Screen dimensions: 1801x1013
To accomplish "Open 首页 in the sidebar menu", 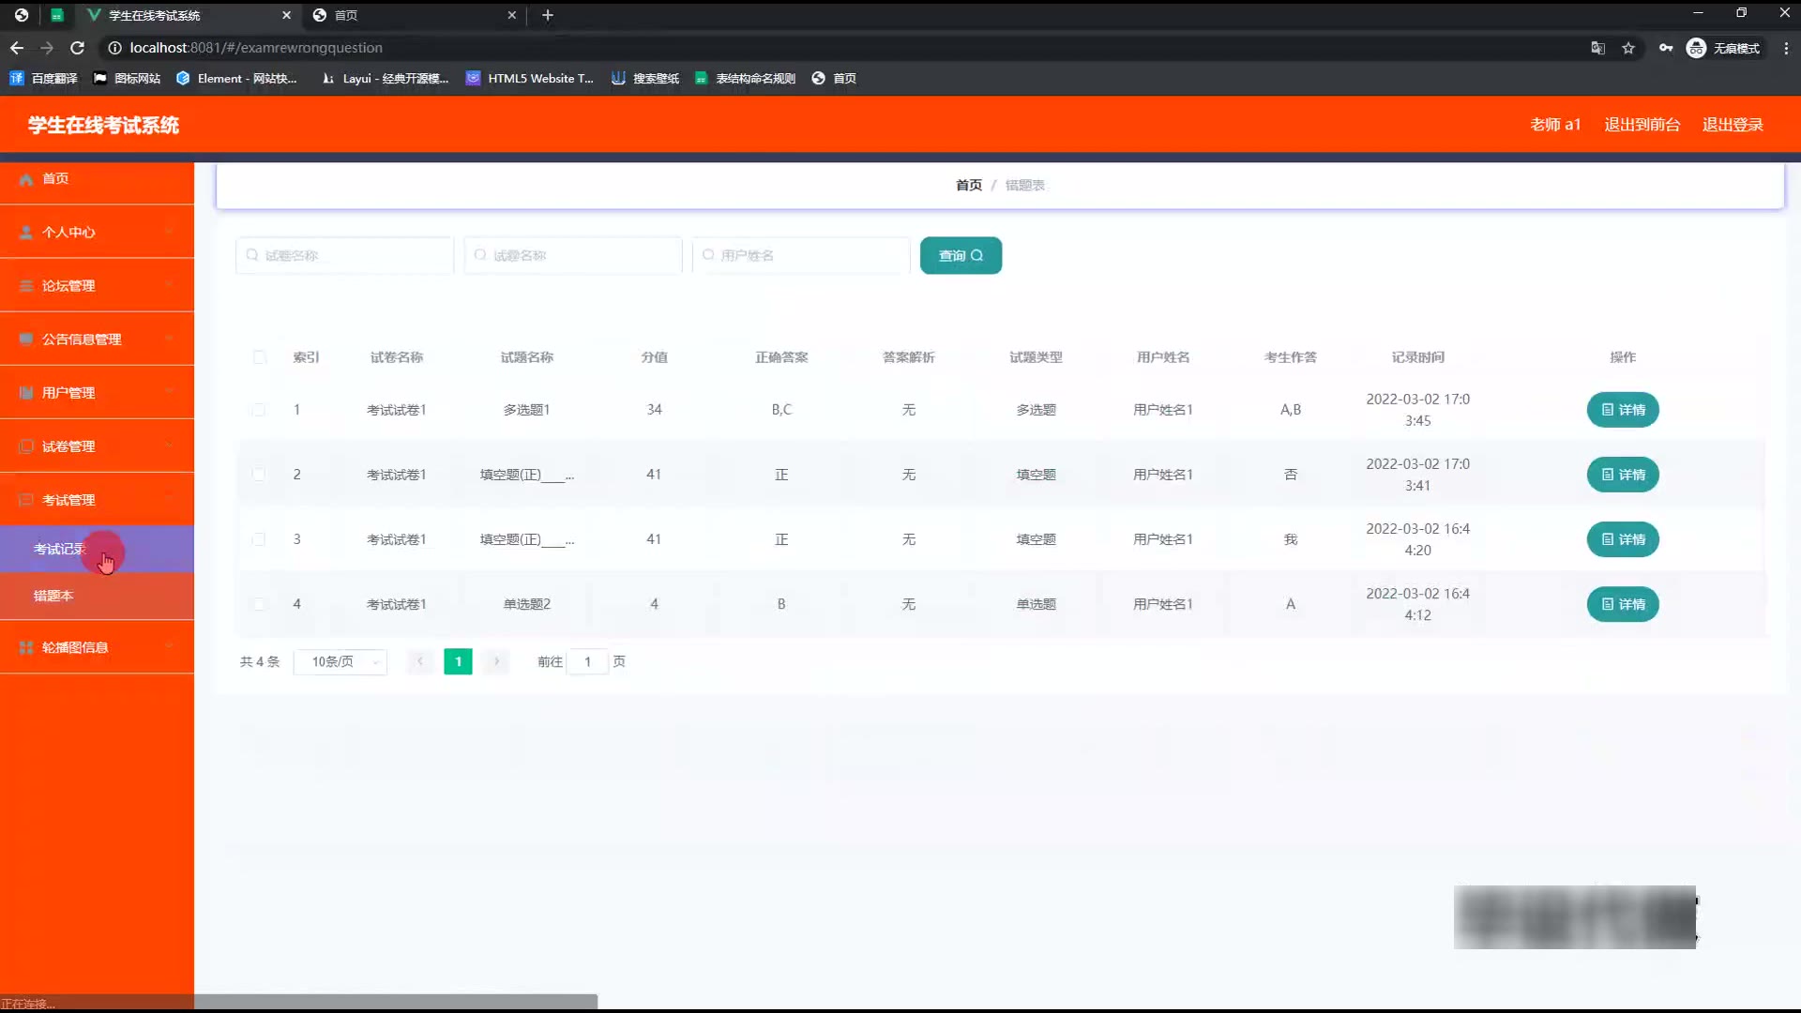I will click(97, 179).
